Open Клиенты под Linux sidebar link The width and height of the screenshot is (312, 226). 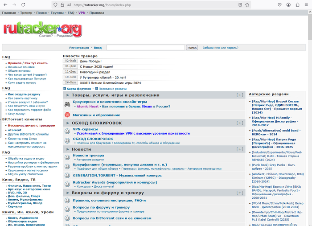22,139
